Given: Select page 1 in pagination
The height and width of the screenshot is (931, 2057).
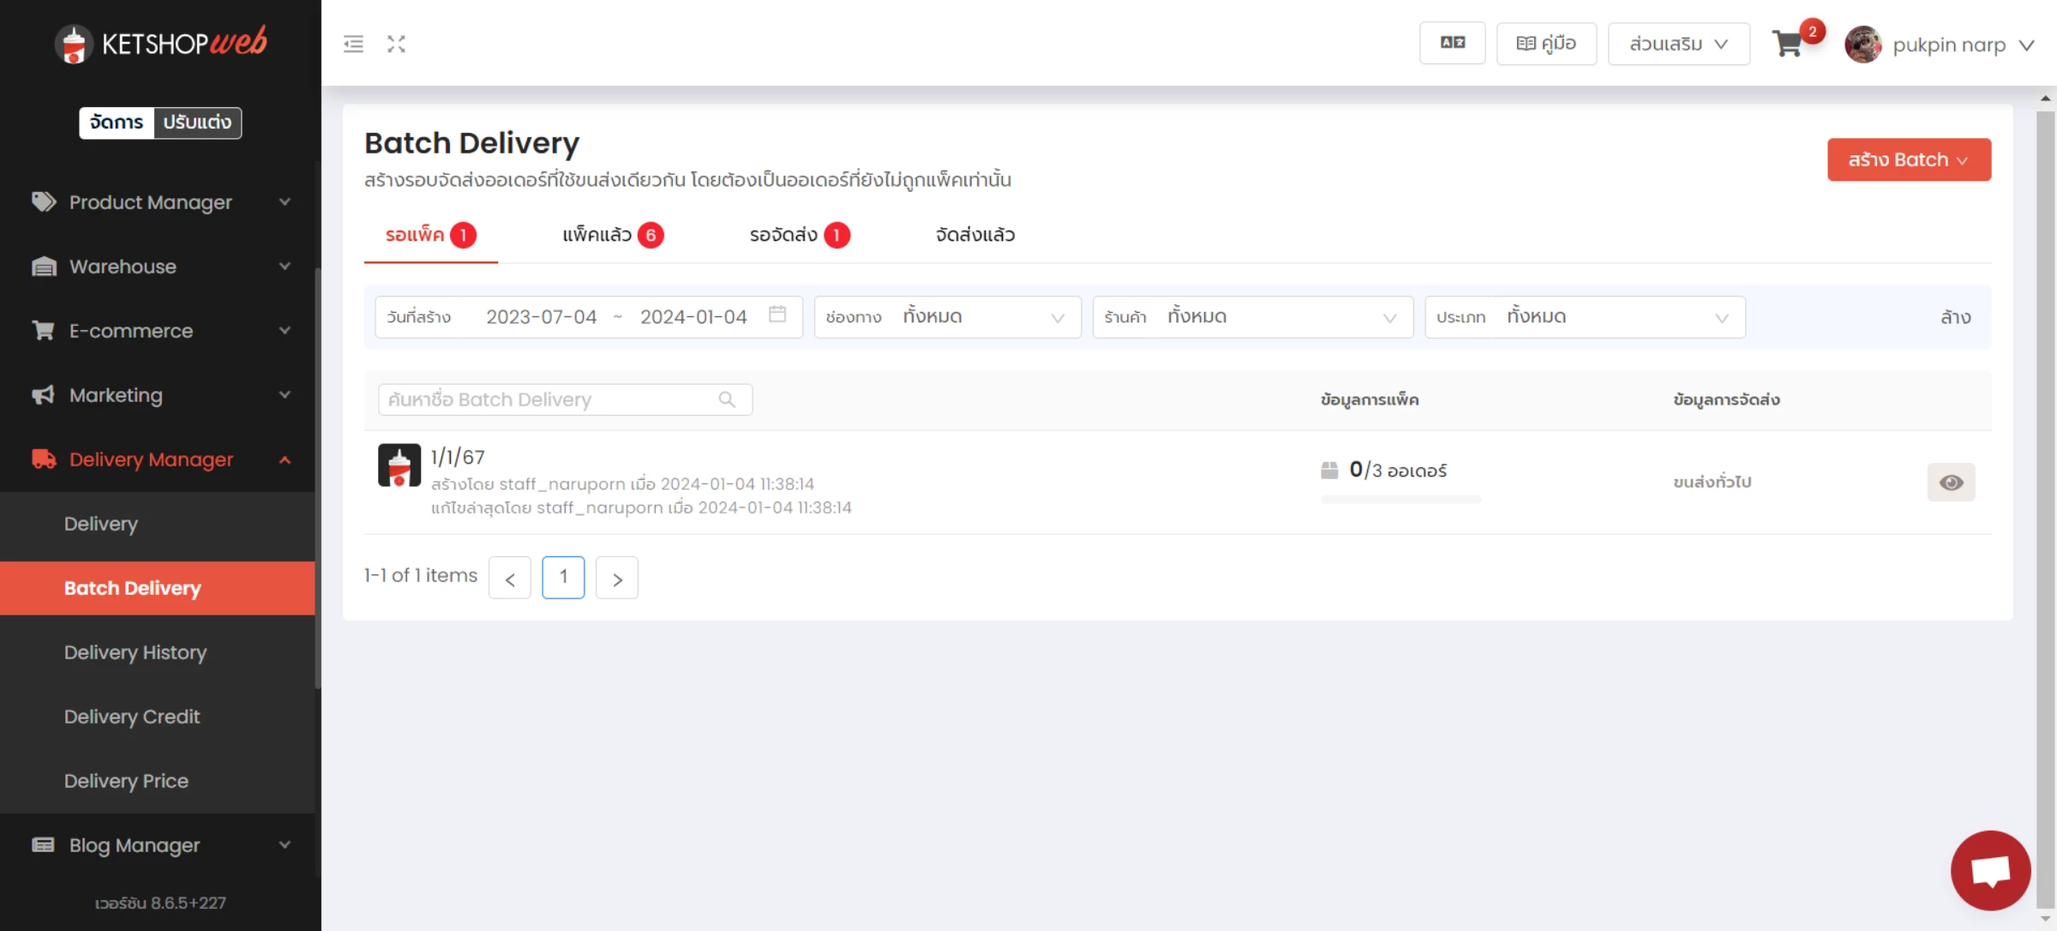Looking at the screenshot, I should (563, 577).
